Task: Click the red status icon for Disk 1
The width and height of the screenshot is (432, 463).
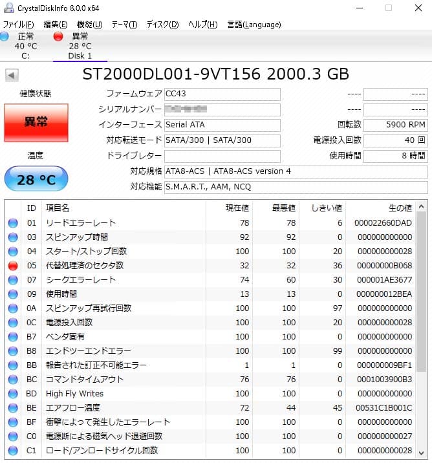Action: pyautogui.click(x=58, y=36)
